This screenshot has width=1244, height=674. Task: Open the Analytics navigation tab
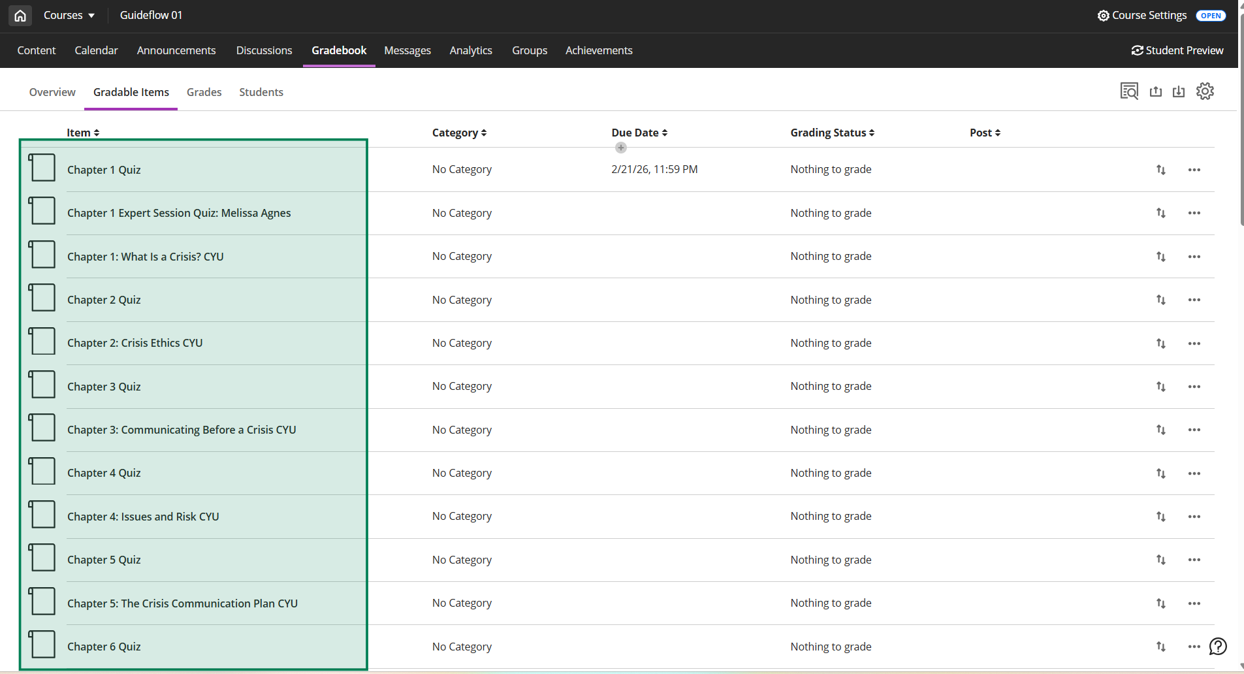(471, 50)
